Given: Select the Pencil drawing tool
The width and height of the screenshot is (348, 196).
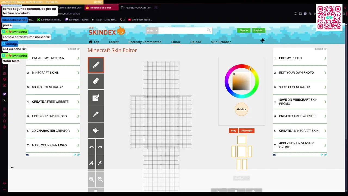Looking at the screenshot, I should click(96, 65).
